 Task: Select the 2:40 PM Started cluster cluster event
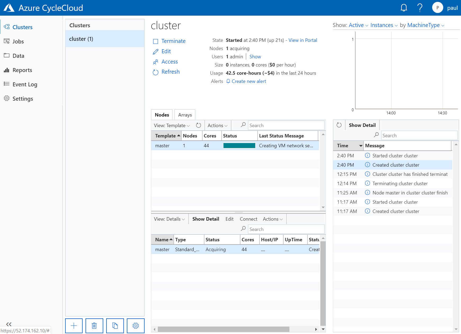pyautogui.click(x=392, y=155)
